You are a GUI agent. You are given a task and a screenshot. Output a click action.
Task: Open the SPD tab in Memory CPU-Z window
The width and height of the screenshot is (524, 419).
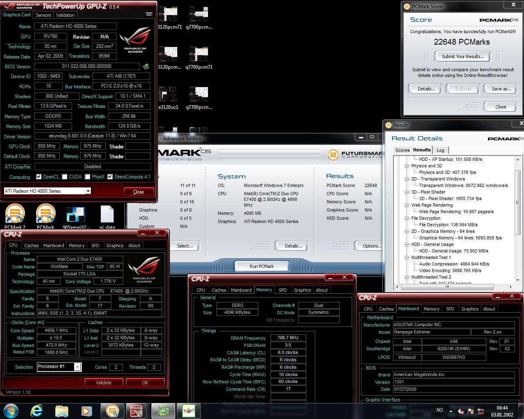[x=283, y=290]
